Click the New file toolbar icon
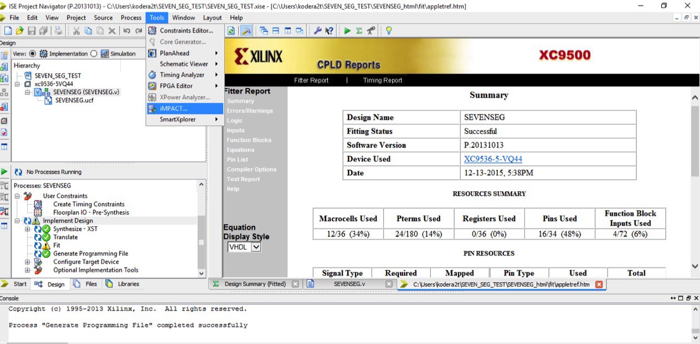This screenshot has height=344, width=700. [x=8, y=31]
